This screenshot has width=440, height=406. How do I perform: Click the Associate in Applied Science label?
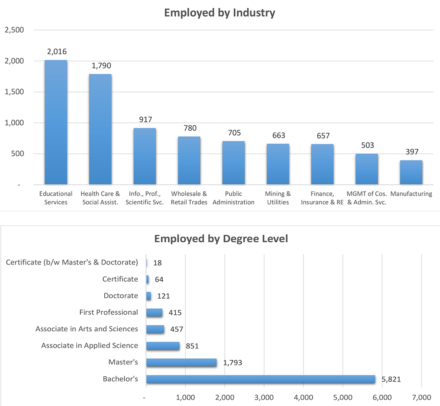[x=89, y=345]
